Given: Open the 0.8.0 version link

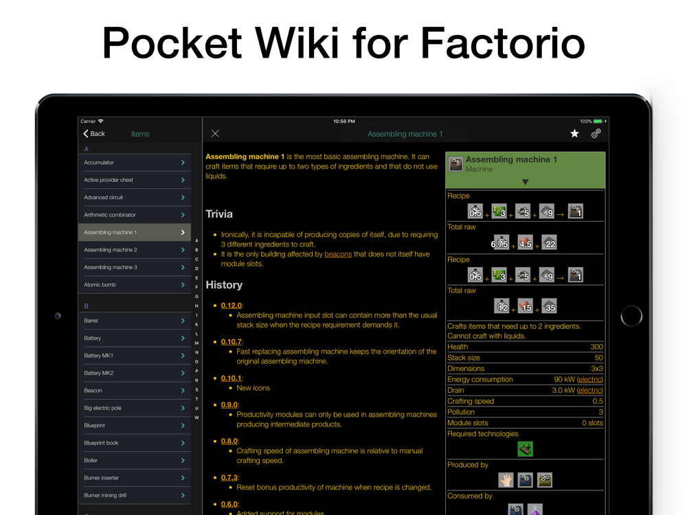Looking at the screenshot, I should click(229, 441).
